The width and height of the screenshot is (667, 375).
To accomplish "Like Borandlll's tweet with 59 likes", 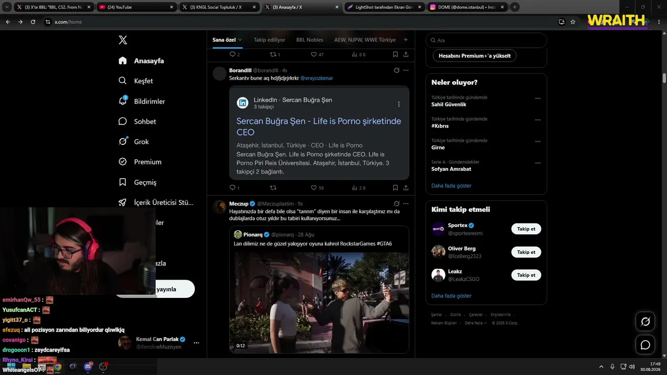I will [x=317, y=187].
